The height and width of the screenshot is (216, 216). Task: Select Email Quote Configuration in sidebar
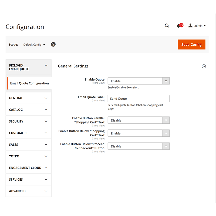[29, 83]
